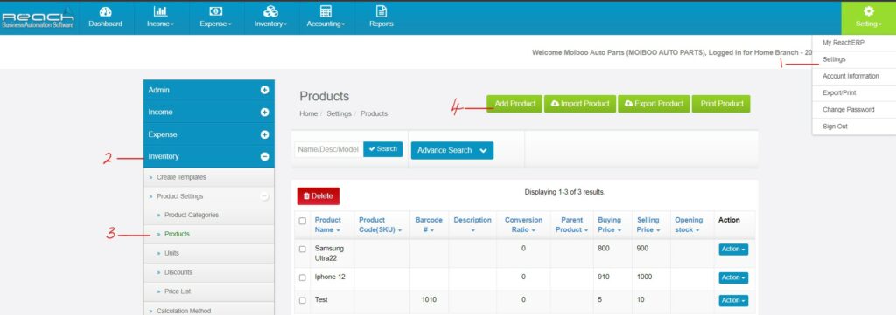This screenshot has height=315, width=896.
Task: Open Action dropdown for Test row
Action: (x=733, y=301)
